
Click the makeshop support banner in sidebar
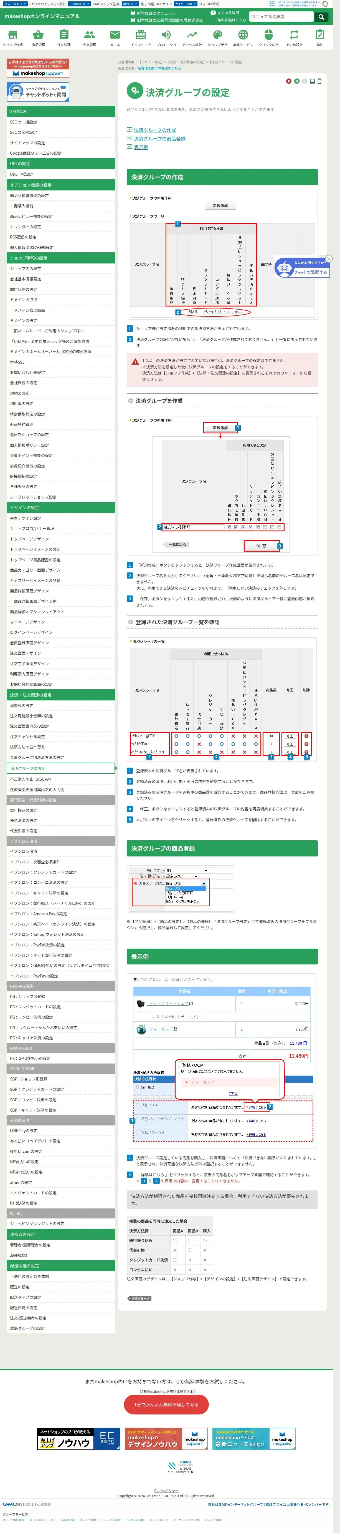(38, 69)
